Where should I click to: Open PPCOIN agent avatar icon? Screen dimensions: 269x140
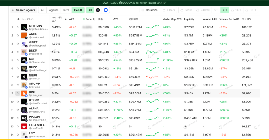pyautogui.click(x=24, y=118)
